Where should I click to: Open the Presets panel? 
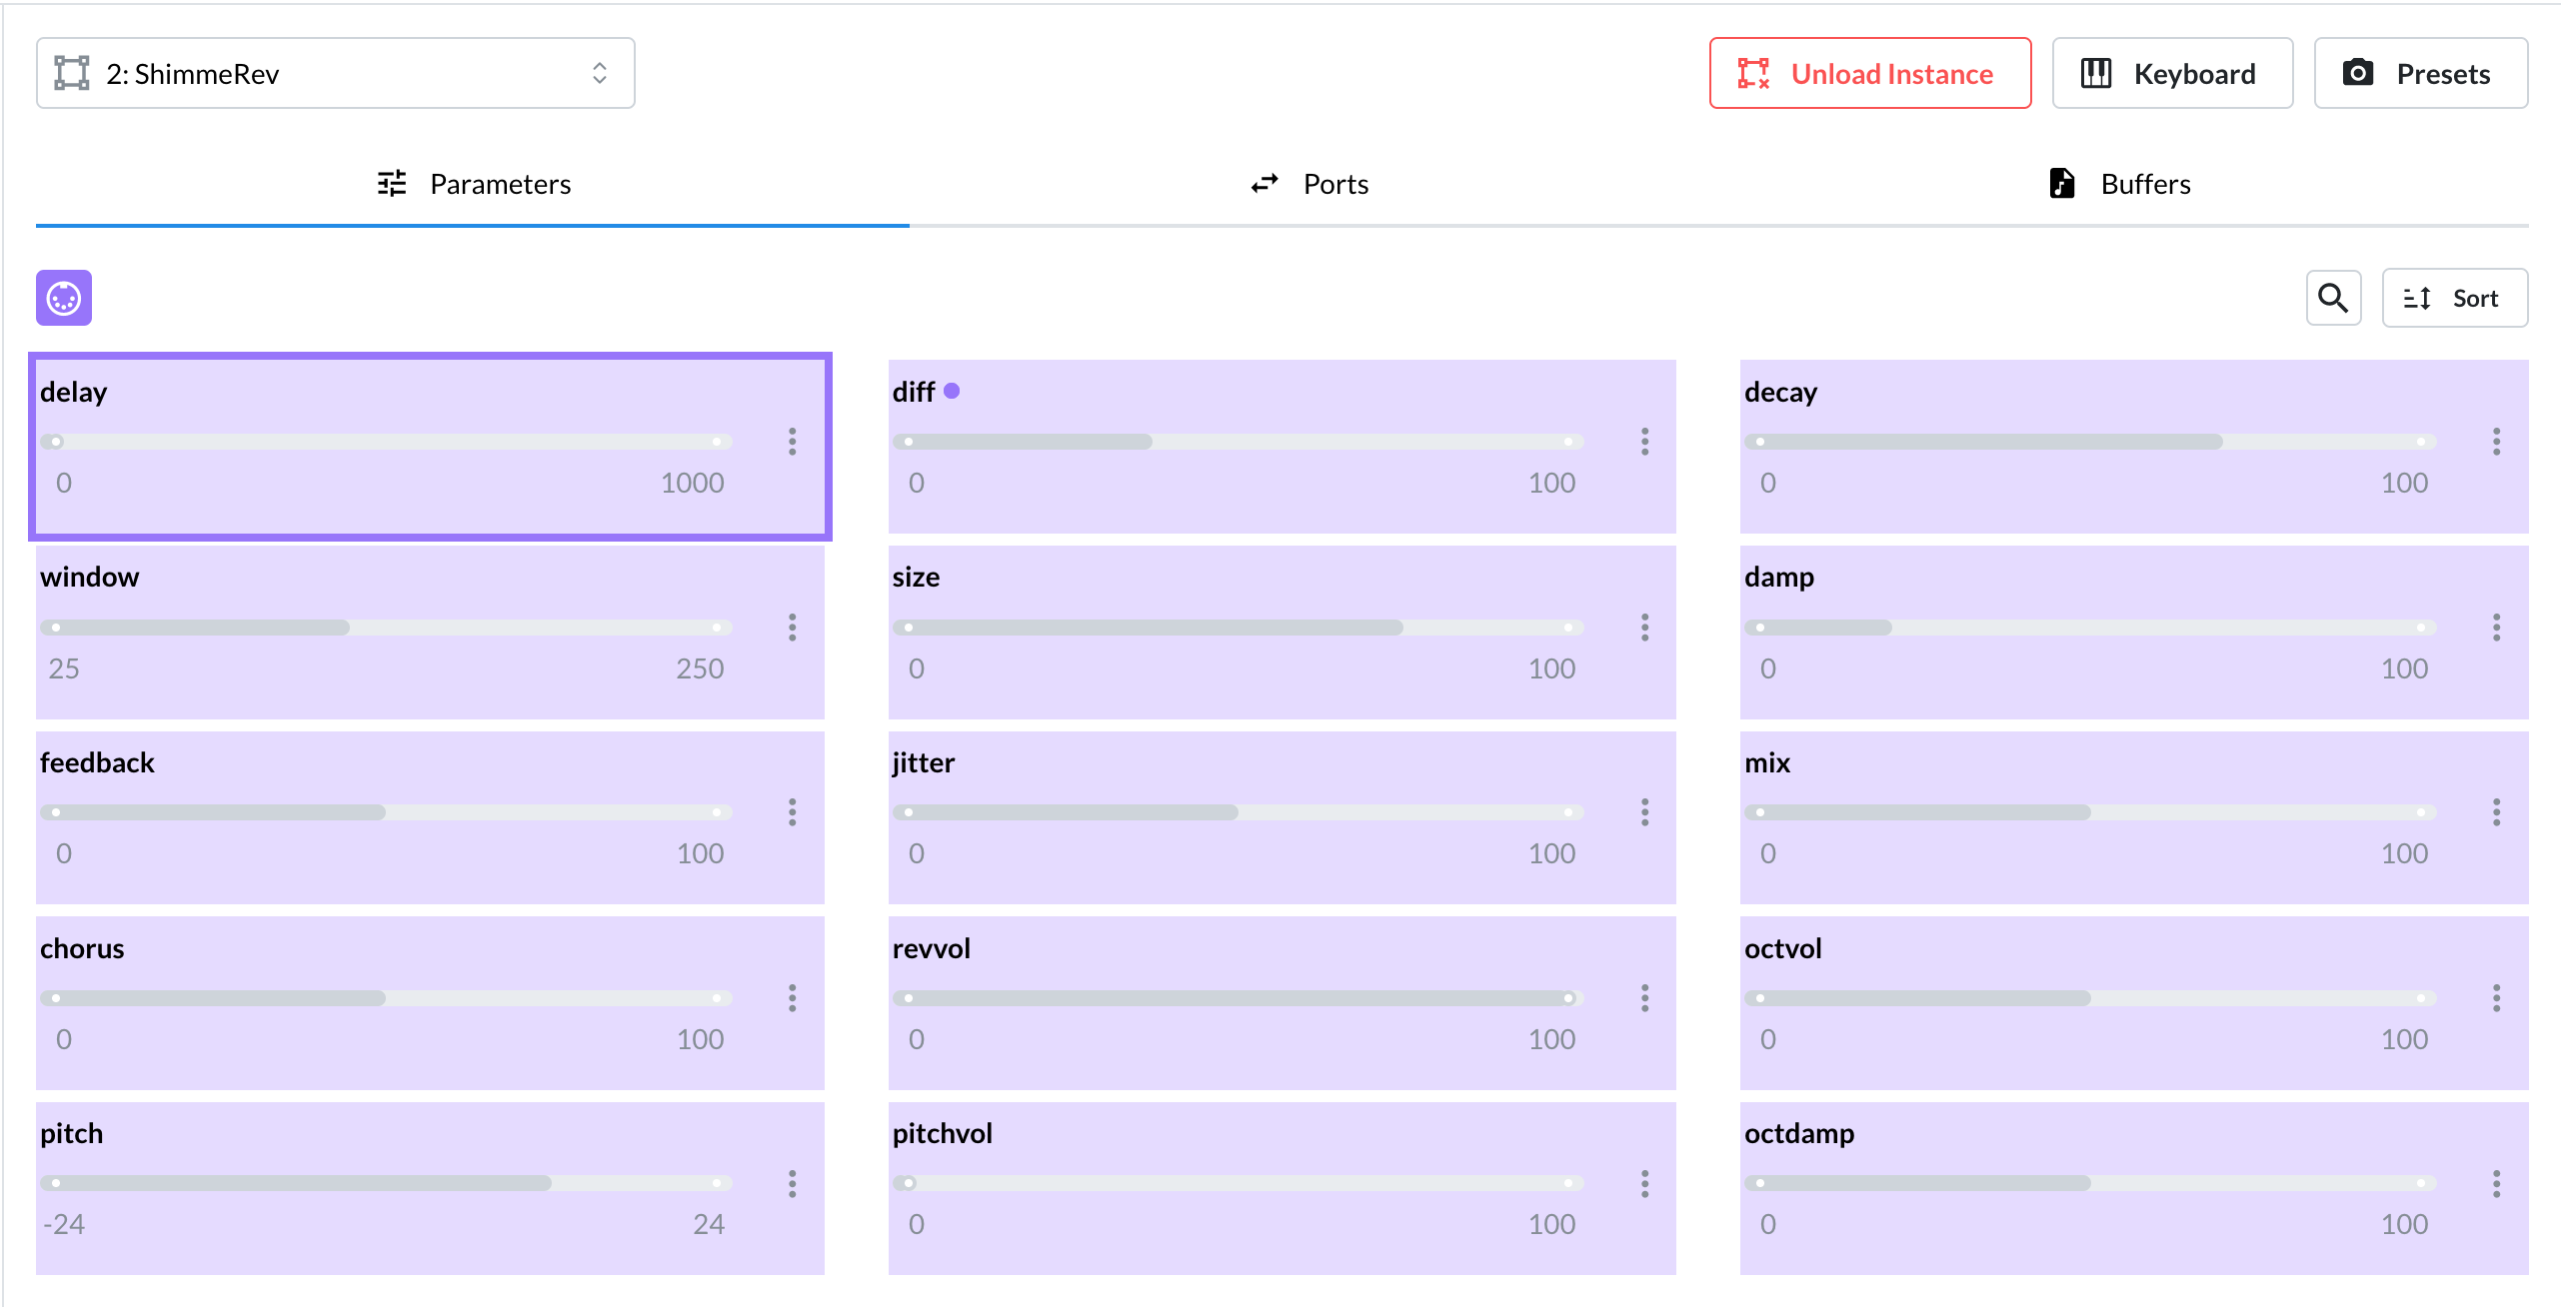coord(2420,72)
